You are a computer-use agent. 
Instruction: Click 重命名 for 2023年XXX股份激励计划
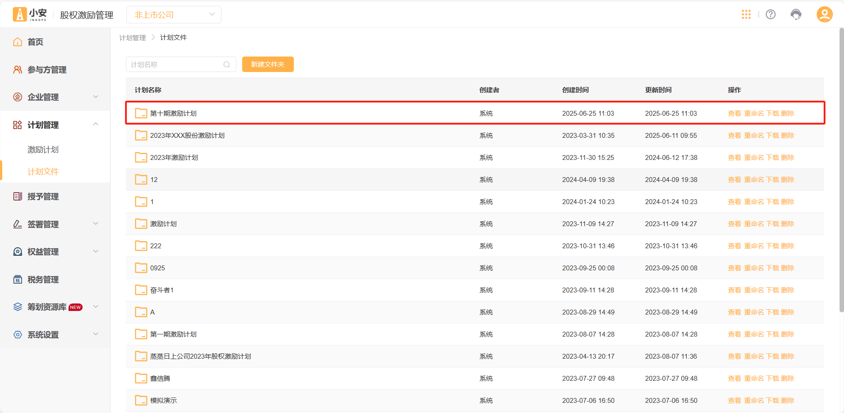pyautogui.click(x=754, y=136)
